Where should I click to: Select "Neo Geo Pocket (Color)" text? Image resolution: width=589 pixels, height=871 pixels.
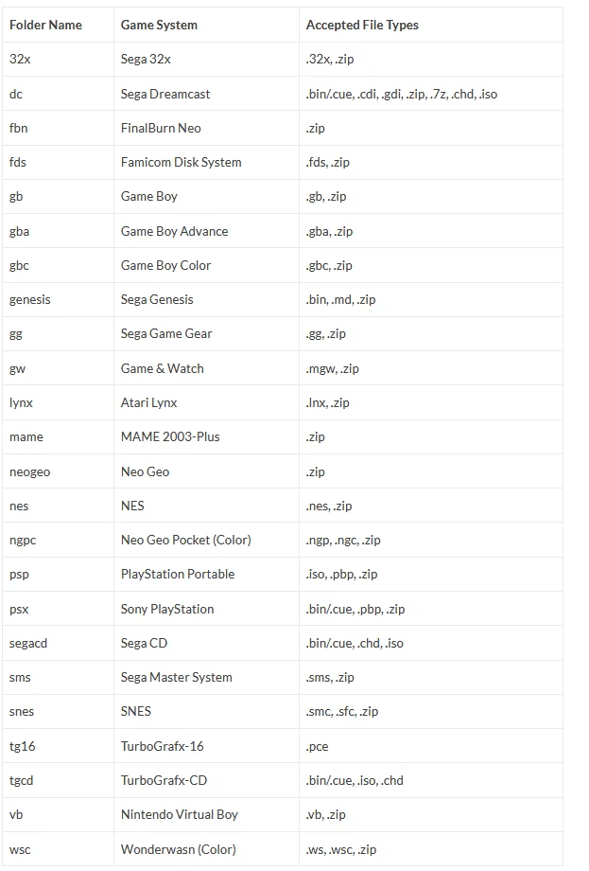185,540
